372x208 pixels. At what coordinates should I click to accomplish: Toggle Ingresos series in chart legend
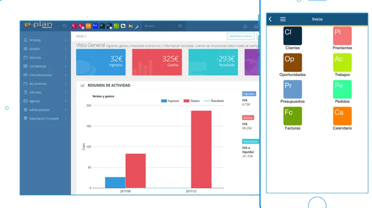coord(170,101)
